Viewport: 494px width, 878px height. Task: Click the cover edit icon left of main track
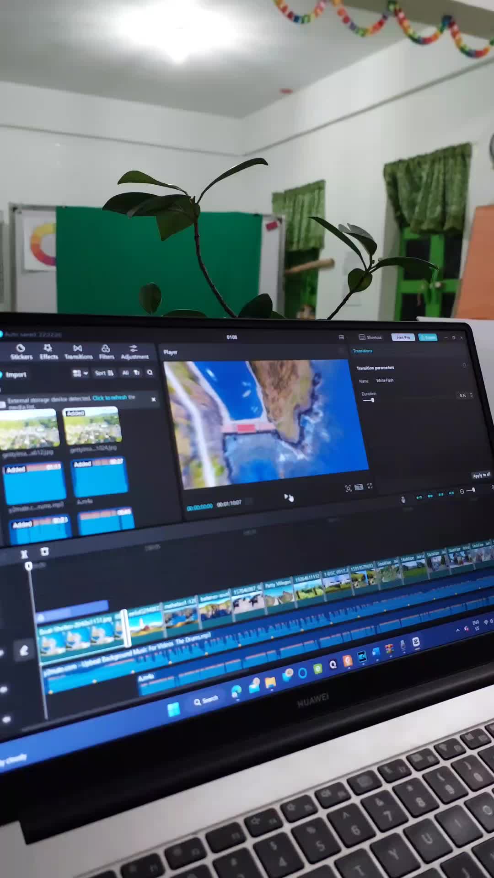point(24,650)
